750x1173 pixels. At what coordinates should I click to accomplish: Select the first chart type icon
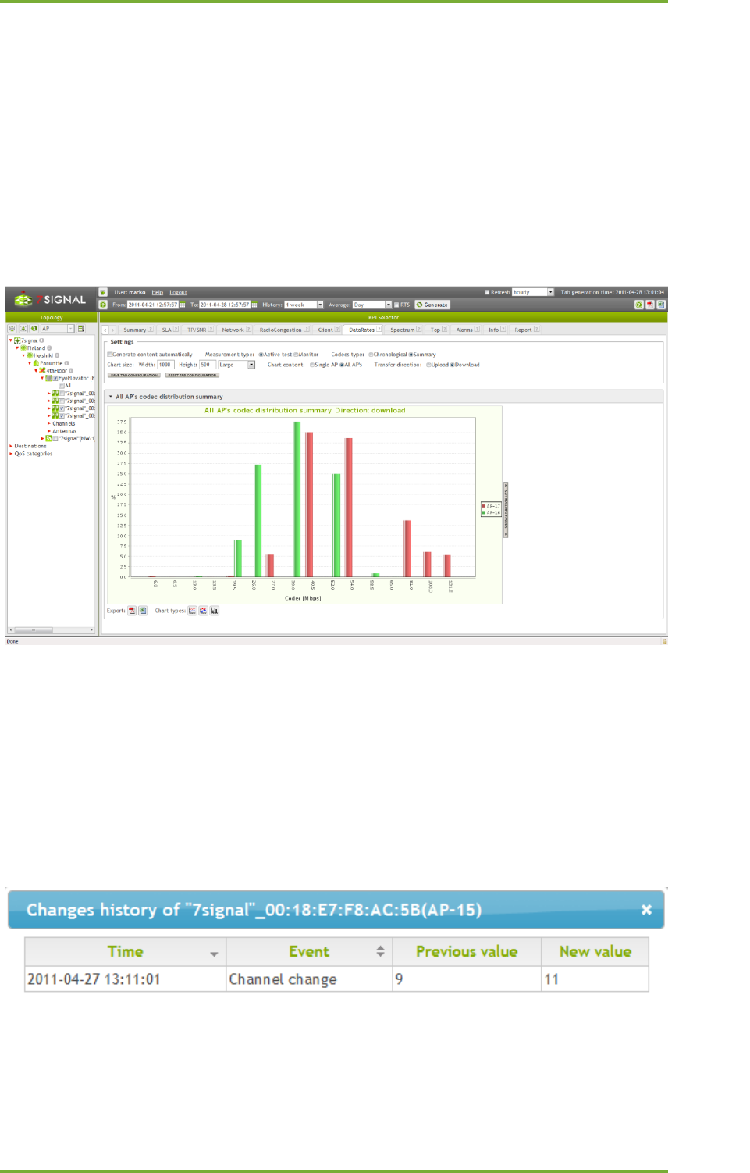[x=193, y=611]
